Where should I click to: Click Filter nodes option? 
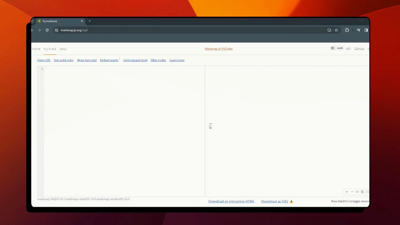[158, 60]
